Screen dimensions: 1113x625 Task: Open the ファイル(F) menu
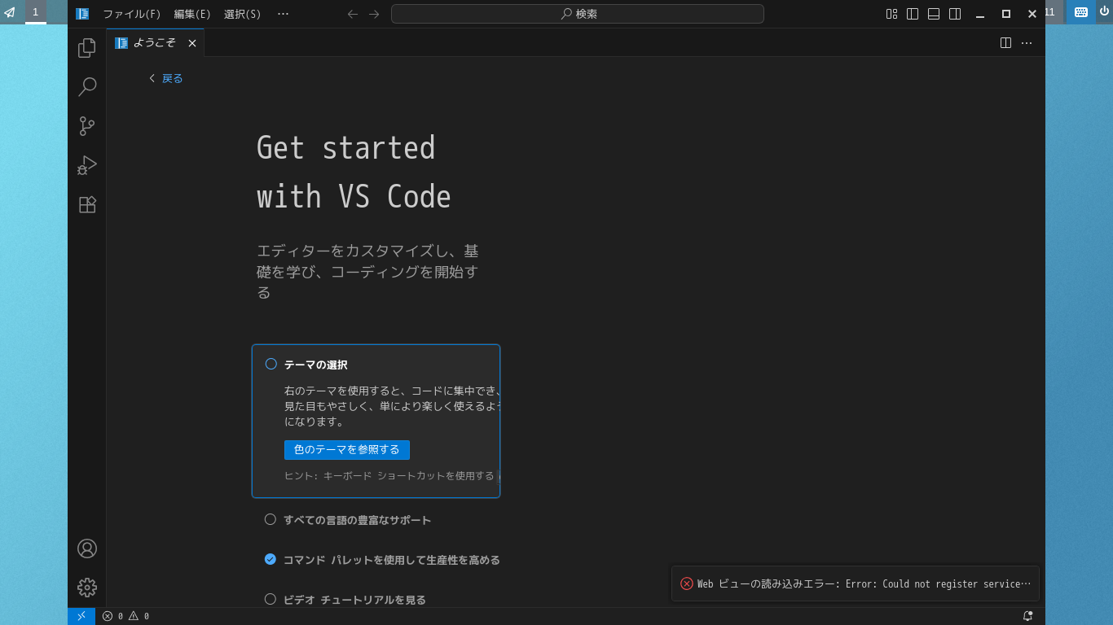pos(132,14)
